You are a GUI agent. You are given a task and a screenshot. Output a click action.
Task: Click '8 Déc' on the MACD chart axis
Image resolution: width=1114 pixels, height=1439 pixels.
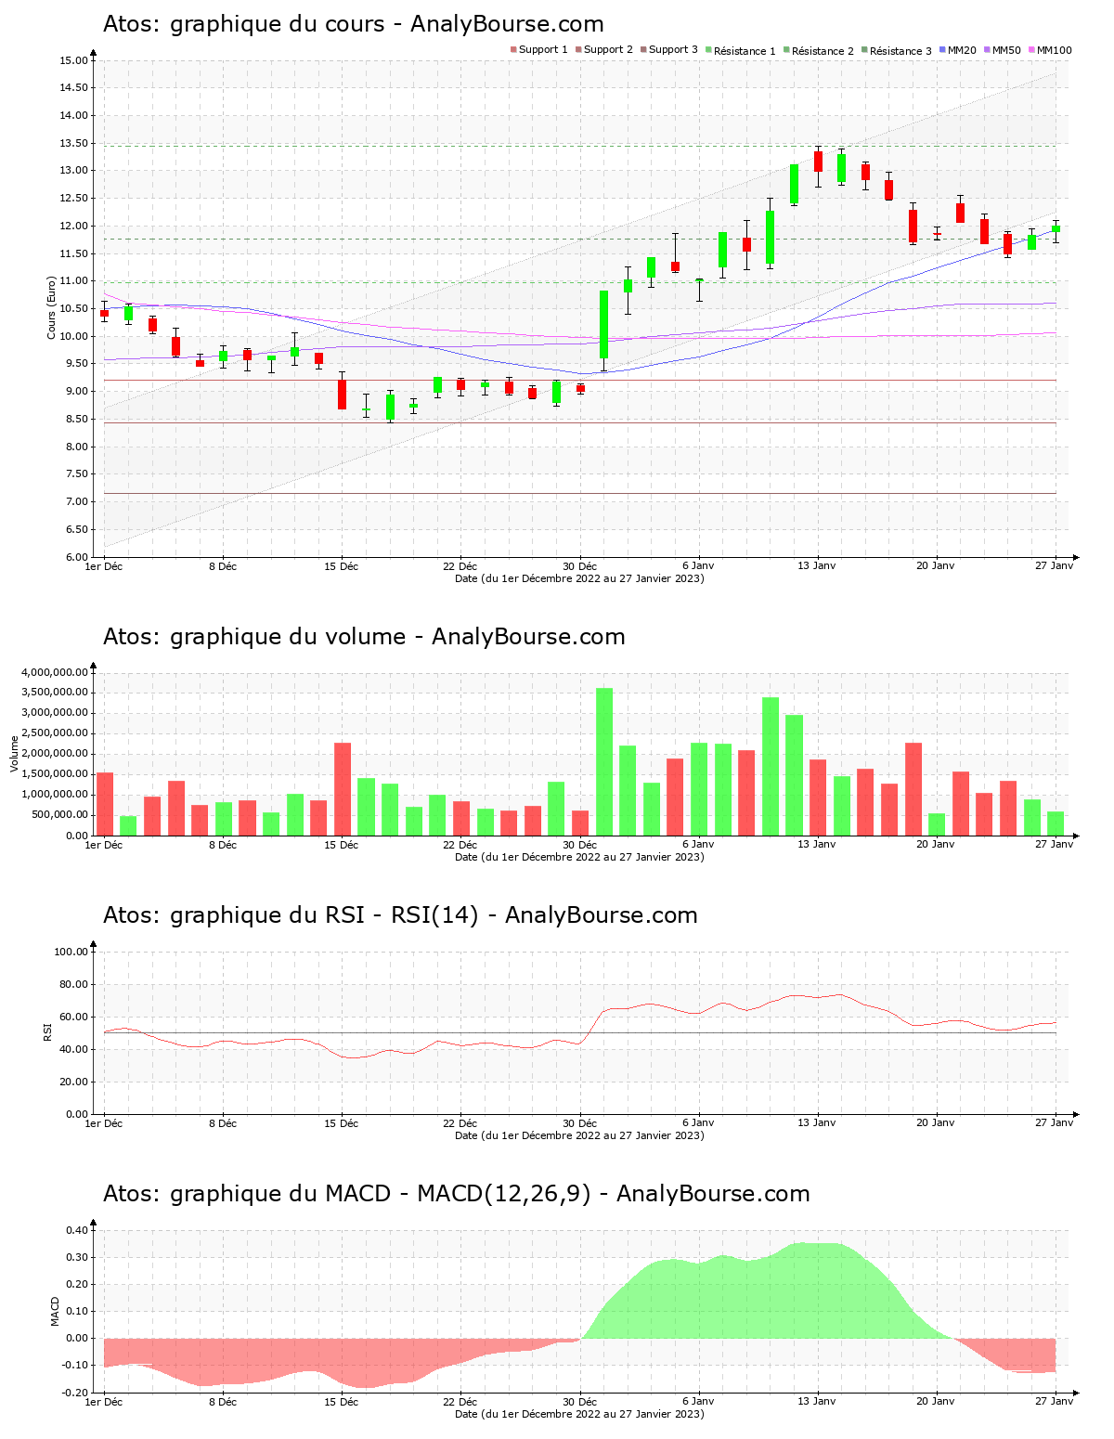223,1401
